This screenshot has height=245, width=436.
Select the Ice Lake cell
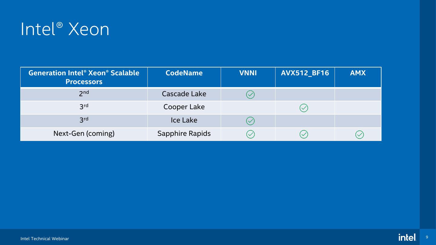point(184,120)
